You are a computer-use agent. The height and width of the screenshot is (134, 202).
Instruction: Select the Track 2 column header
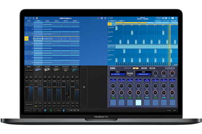coord(47,21)
